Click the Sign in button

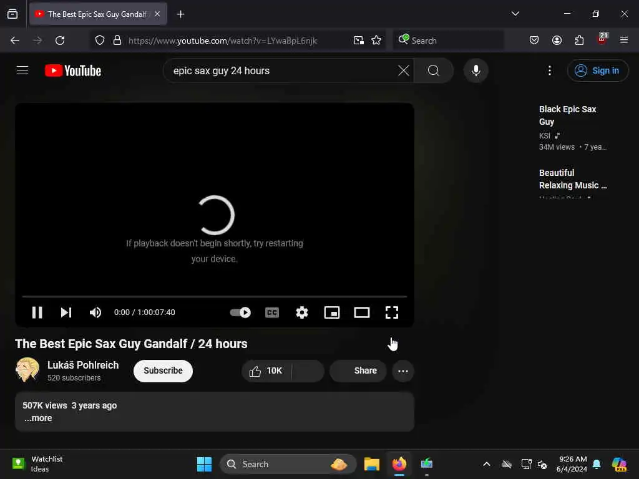tap(597, 70)
